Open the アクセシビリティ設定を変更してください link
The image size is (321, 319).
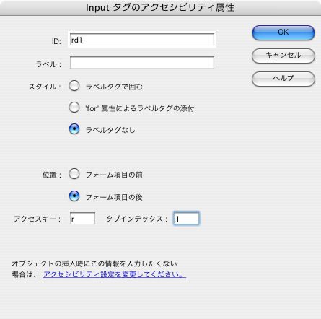point(115,274)
